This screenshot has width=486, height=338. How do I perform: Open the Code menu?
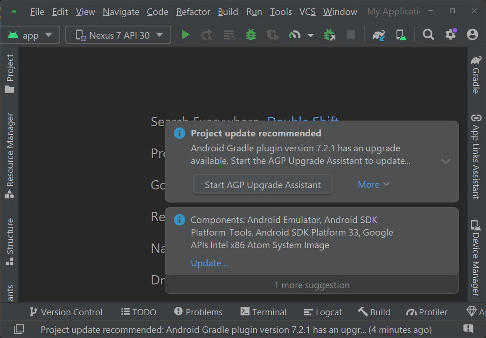pyautogui.click(x=158, y=12)
